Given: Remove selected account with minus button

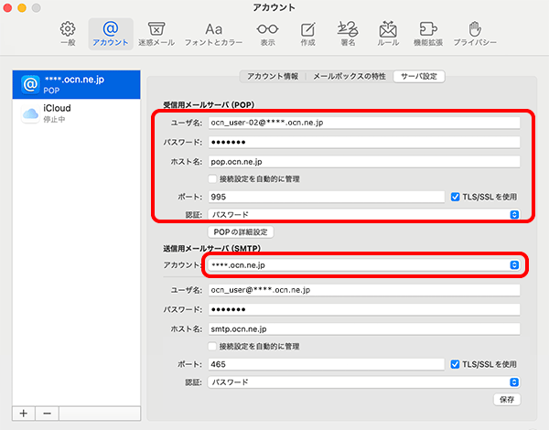Looking at the screenshot, I should pyautogui.click(x=47, y=414).
